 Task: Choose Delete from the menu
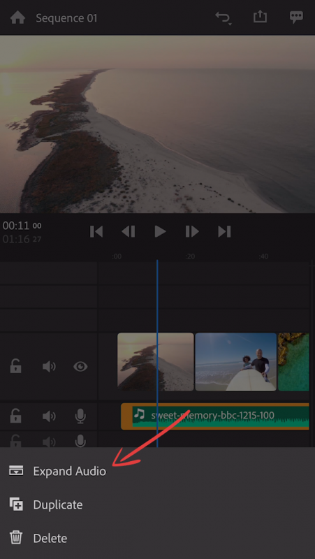pos(158,538)
